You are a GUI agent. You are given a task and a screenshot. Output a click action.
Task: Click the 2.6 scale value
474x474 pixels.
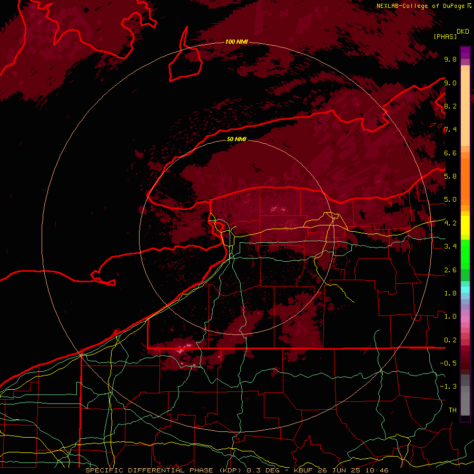point(450,270)
